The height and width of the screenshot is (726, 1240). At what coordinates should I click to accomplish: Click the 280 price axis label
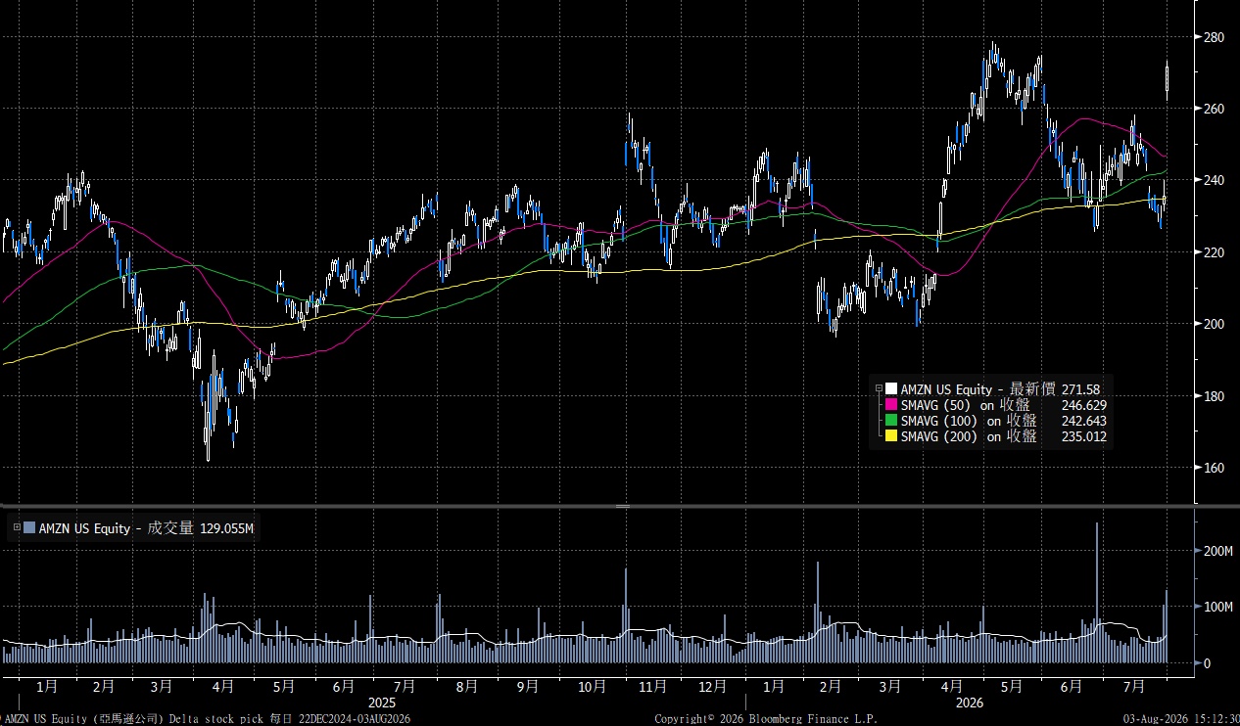(1214, 37)
